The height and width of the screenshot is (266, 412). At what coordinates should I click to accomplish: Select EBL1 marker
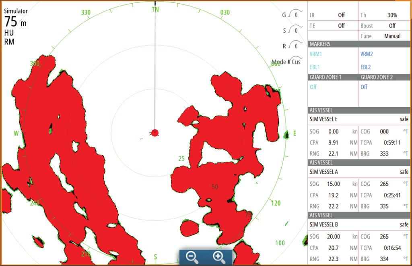[x=315, y=67]
